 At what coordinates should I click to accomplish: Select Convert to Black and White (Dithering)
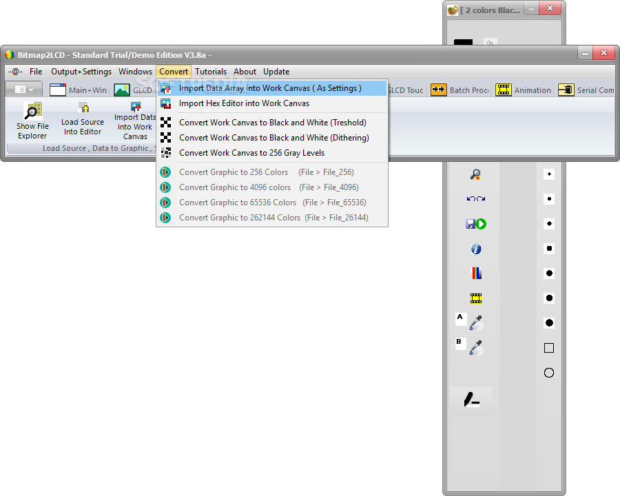pos(272,138)
